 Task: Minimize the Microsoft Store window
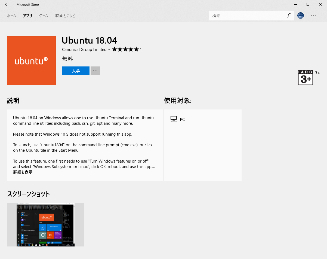tap(295, 4)
